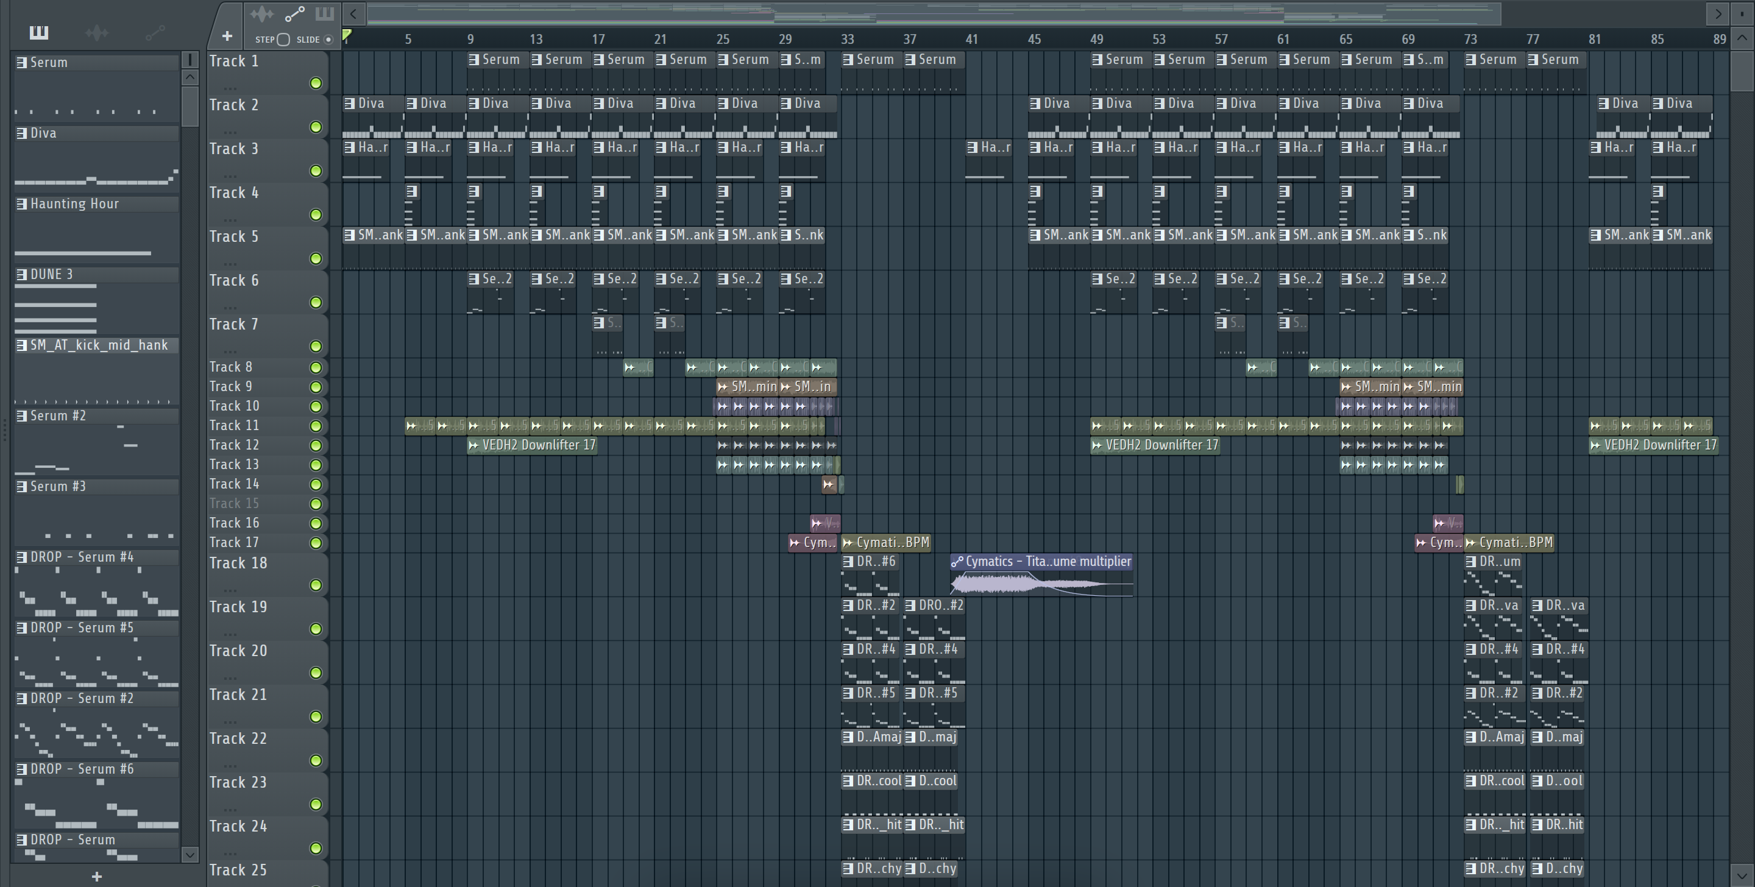
Task: Mute Track 5 with its green LED
Action: pos(316,258)
